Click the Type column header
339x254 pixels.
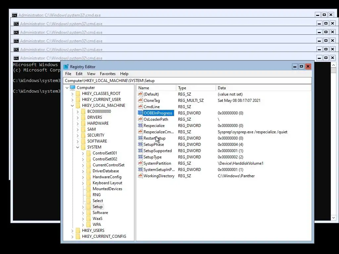point(196,88)
